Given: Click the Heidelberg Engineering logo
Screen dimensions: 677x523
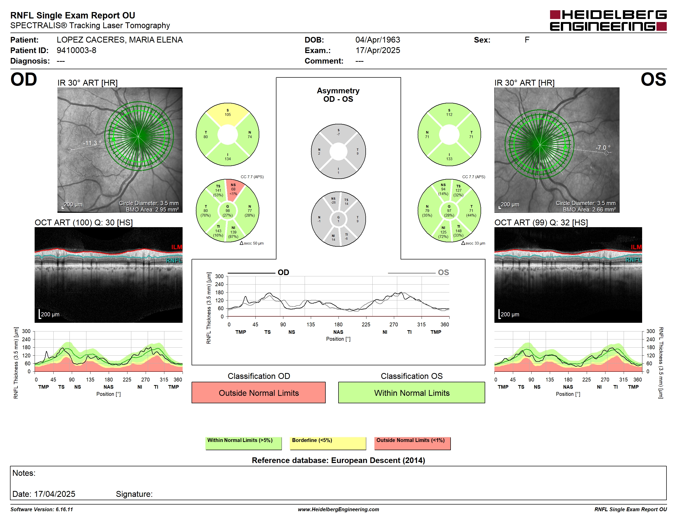Looking at the screenshot, I should 608,21.
